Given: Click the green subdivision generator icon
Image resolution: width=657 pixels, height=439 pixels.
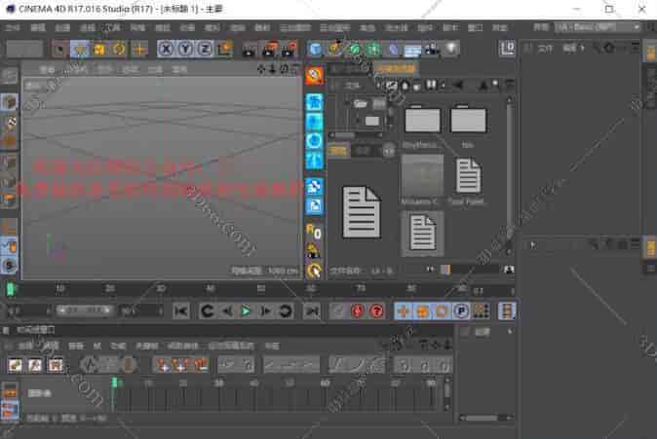Looking at the screenshot, I should pyautogui.click(x=354, y=50).
